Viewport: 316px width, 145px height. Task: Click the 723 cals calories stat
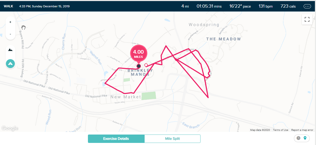(288, 6)
